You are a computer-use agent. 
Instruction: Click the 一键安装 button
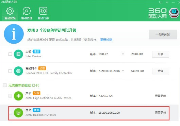click(x=163, y=34)
